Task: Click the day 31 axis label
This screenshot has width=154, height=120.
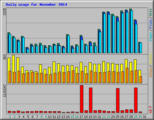Action: (144, 117)
